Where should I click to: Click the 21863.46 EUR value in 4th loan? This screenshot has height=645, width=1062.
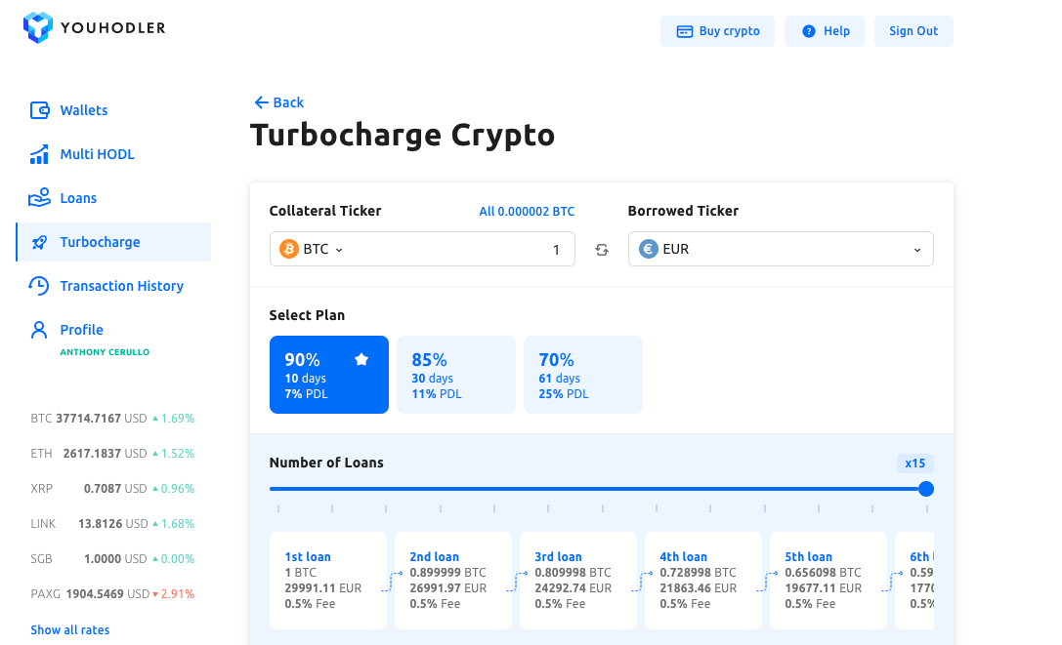[x=699, y=588]
